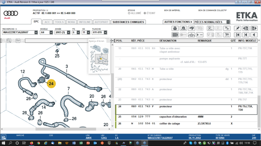Open the single shopping cart icon

pos(227,35)
